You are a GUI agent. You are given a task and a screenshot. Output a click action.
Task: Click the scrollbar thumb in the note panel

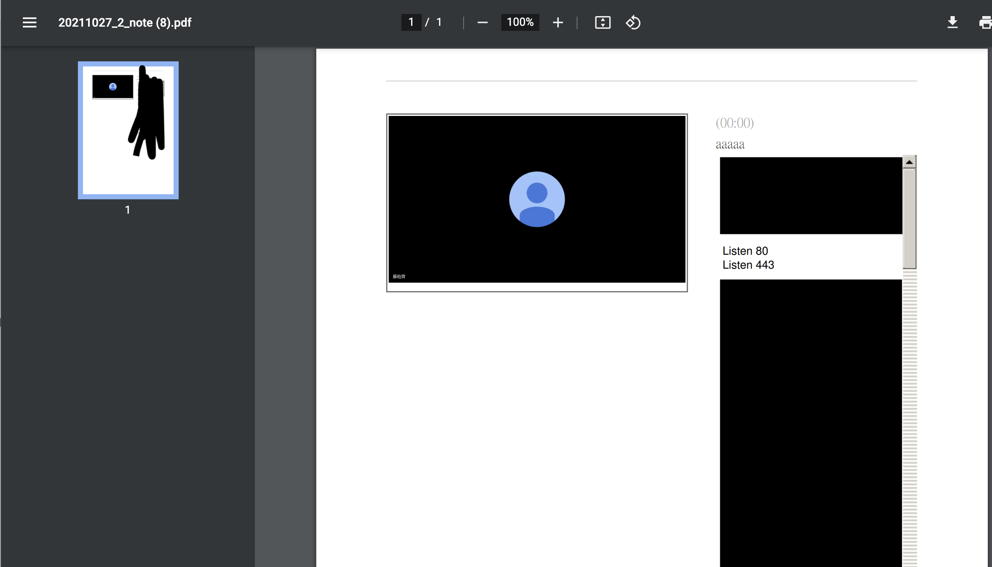click(x=909, y=219)
